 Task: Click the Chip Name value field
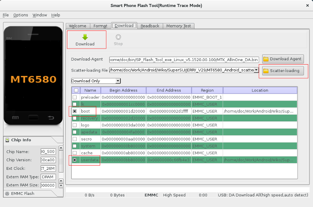48,151
